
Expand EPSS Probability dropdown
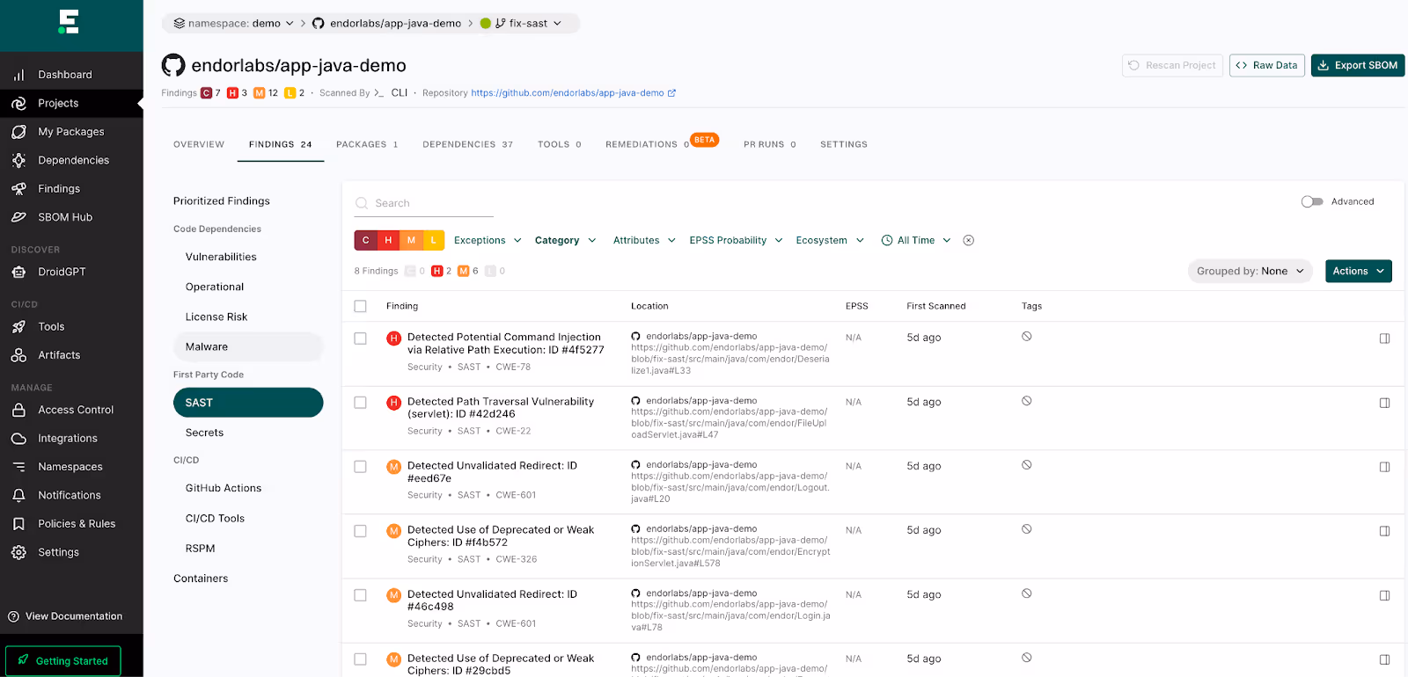point(736,240)
